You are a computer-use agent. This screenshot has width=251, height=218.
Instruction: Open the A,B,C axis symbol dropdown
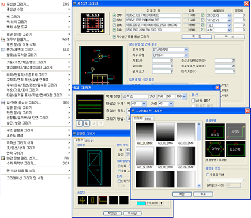point(229,30)
